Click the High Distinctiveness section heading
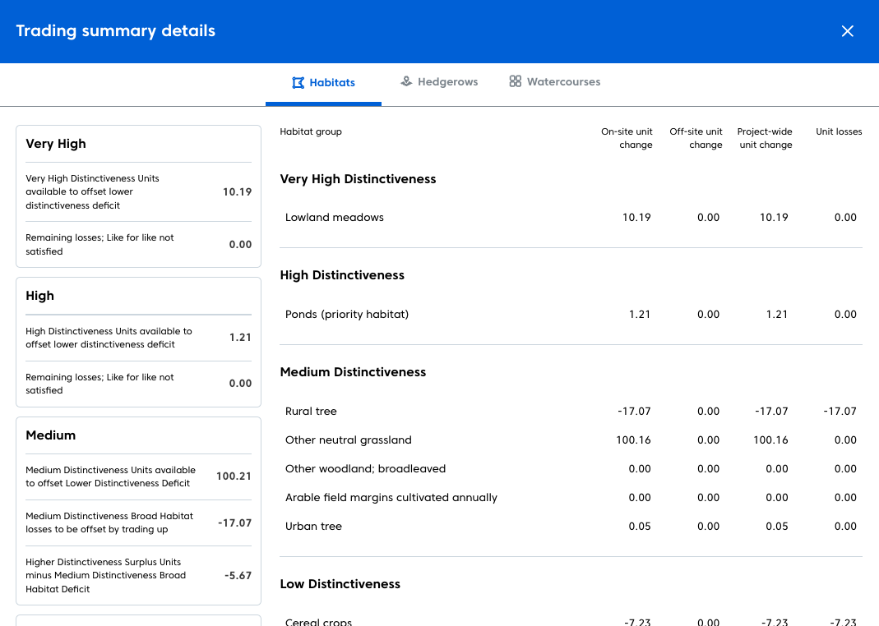Screen dimensions: 879x626 (x=342, y=275)
